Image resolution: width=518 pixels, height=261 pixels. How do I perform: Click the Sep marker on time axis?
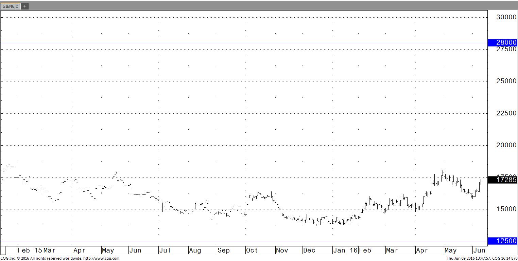point(224,251)
